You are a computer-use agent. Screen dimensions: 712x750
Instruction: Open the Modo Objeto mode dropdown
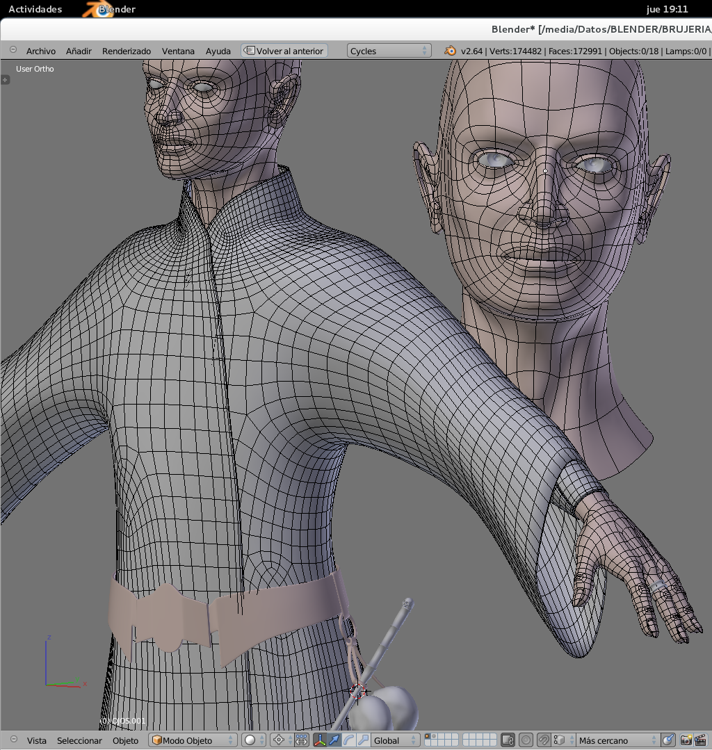193,740
